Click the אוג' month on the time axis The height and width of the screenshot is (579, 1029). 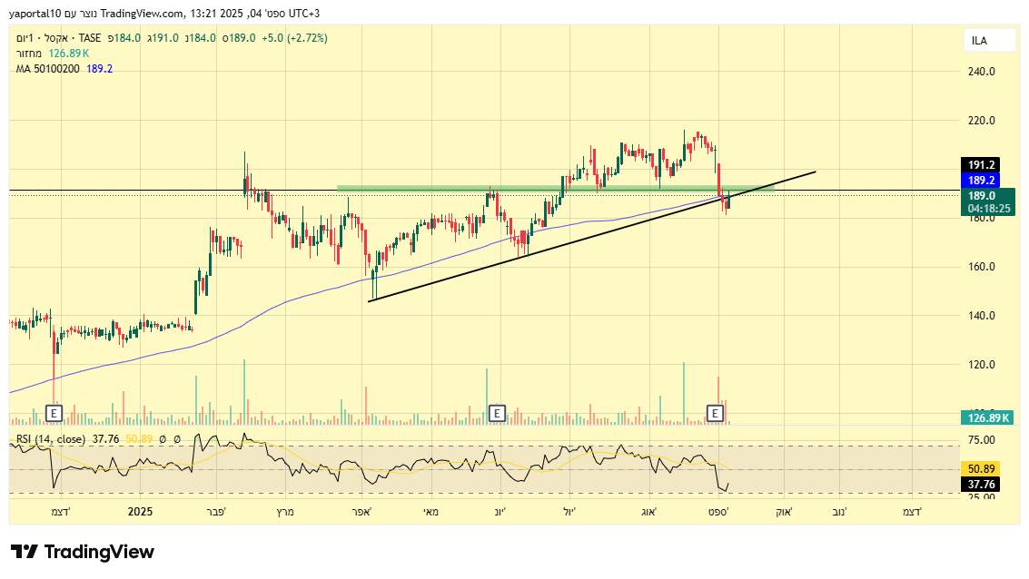[x=649, y=512]
